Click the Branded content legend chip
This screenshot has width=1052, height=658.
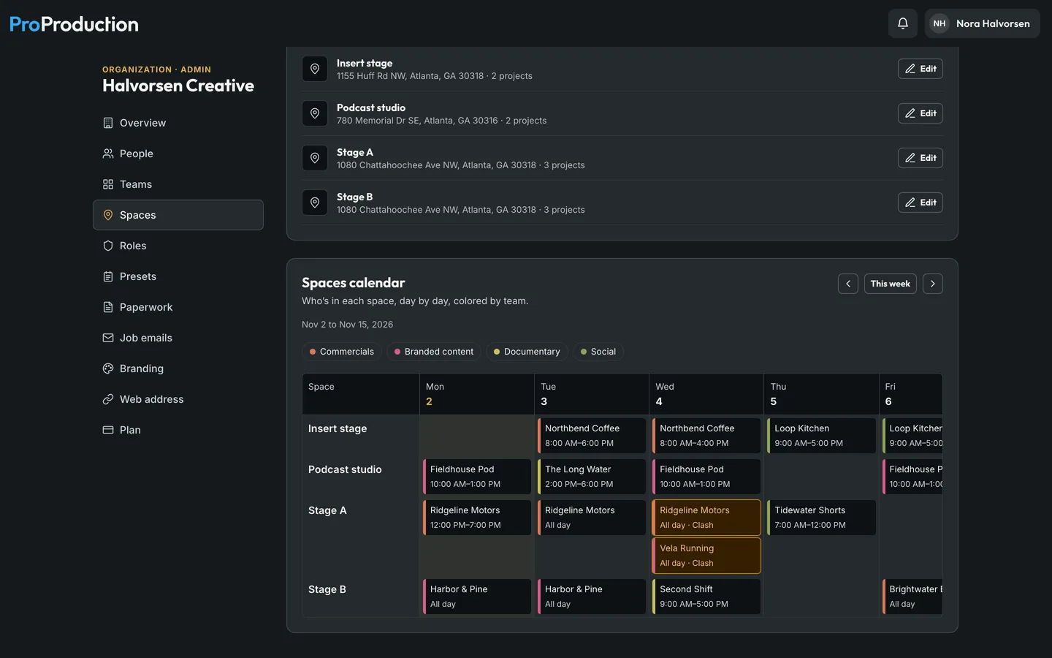[x=434, y=352]
